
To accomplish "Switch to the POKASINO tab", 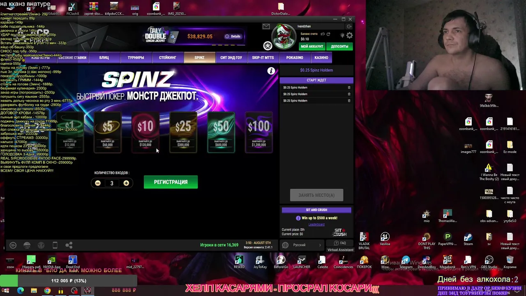I will (x=295, y=58).
